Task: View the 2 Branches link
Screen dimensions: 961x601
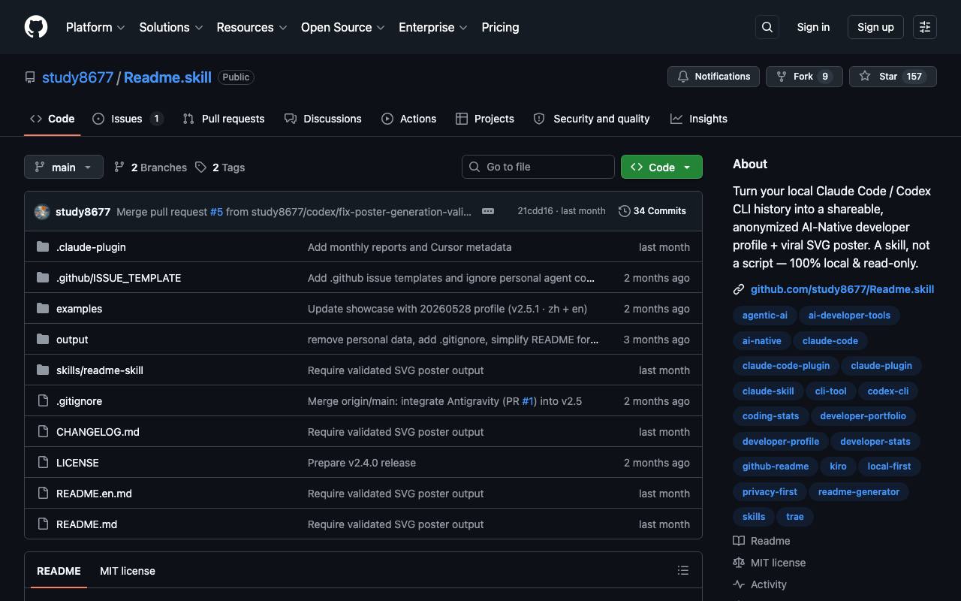Action: 150,167
